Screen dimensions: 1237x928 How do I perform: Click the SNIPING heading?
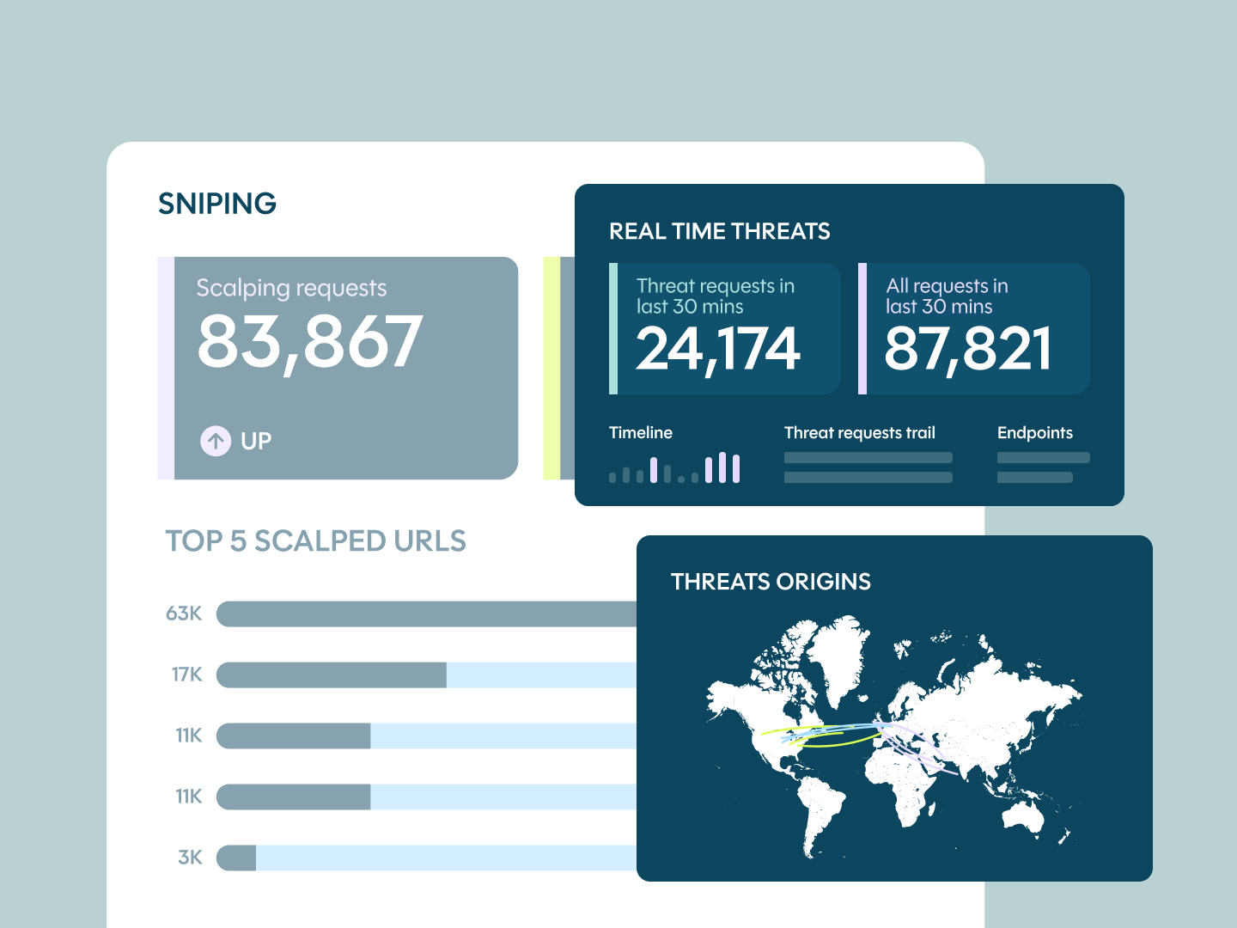(217, 204)
